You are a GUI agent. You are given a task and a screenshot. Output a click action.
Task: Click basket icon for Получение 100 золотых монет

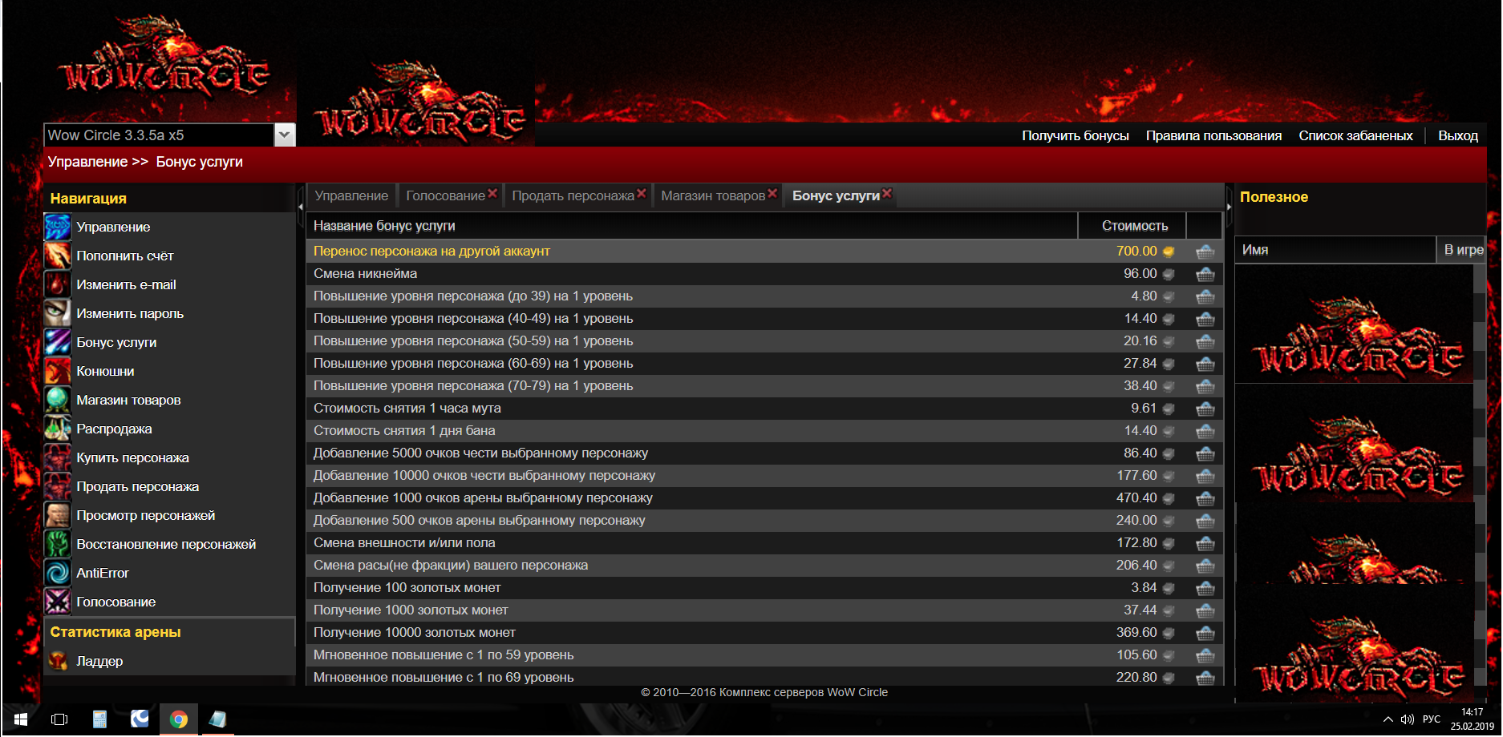pyautogui.click(x=1205, y=588)
